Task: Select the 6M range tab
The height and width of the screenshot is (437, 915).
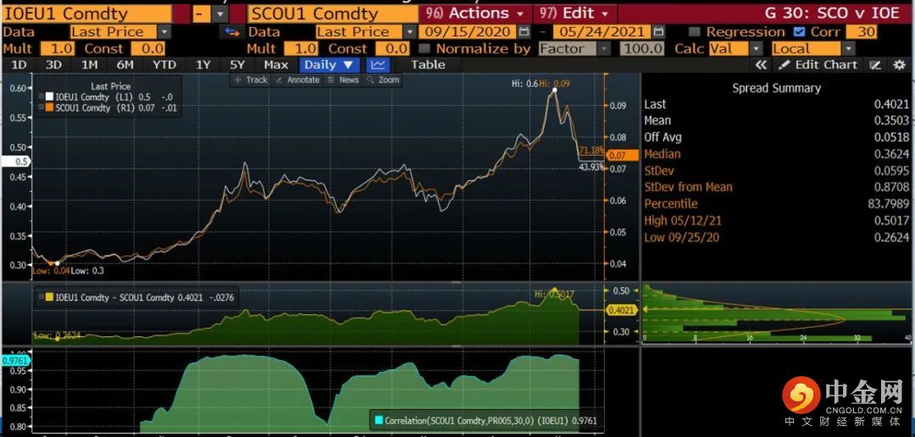Action: click(x=125, y=64)
